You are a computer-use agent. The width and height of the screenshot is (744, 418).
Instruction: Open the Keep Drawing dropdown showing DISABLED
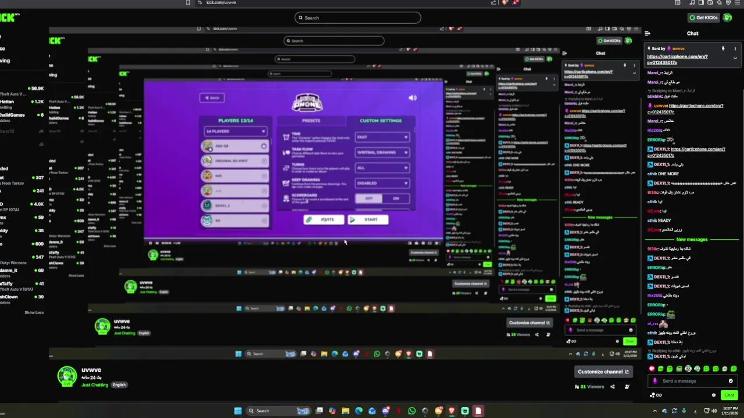(x=382, y=183)
